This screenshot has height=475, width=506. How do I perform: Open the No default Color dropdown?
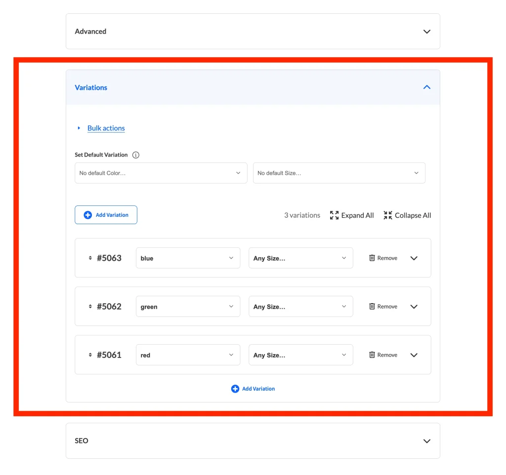point(161,173)
